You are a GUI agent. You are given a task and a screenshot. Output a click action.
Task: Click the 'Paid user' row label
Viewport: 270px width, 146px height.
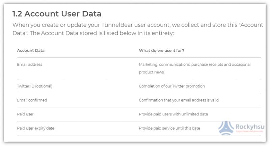point(25,114)
